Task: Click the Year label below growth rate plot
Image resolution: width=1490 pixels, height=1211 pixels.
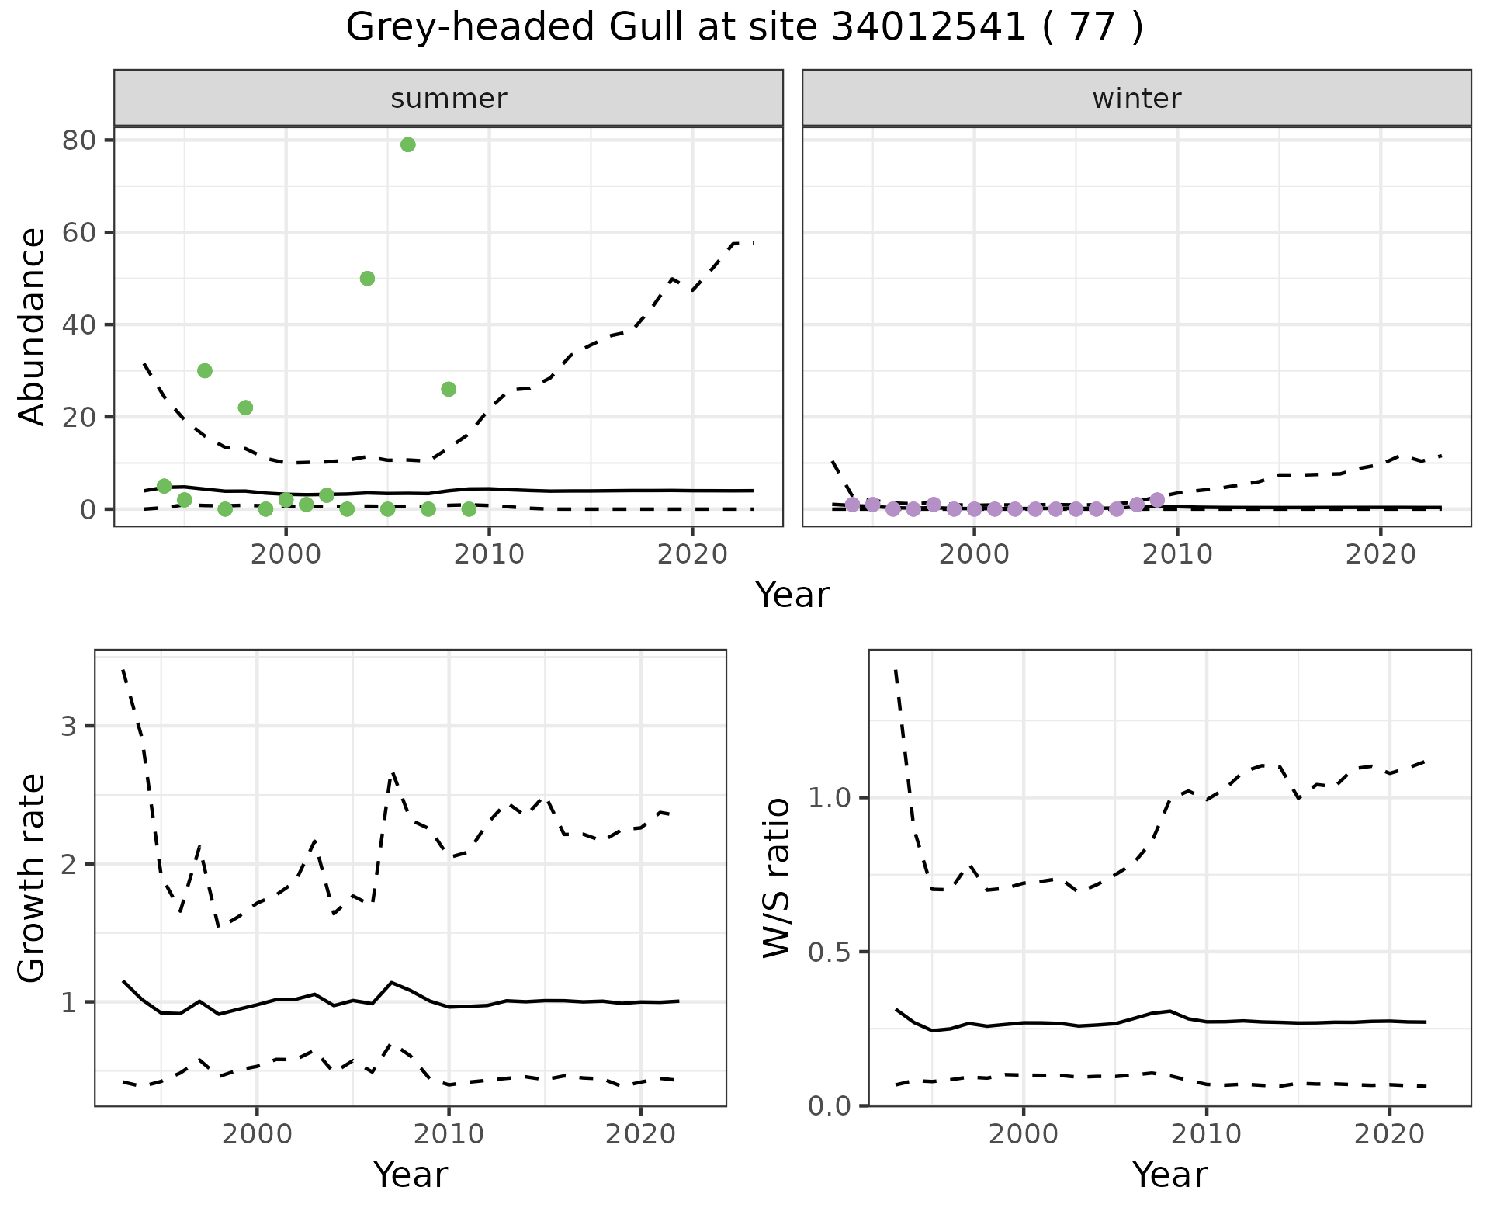Action: 411,1175
